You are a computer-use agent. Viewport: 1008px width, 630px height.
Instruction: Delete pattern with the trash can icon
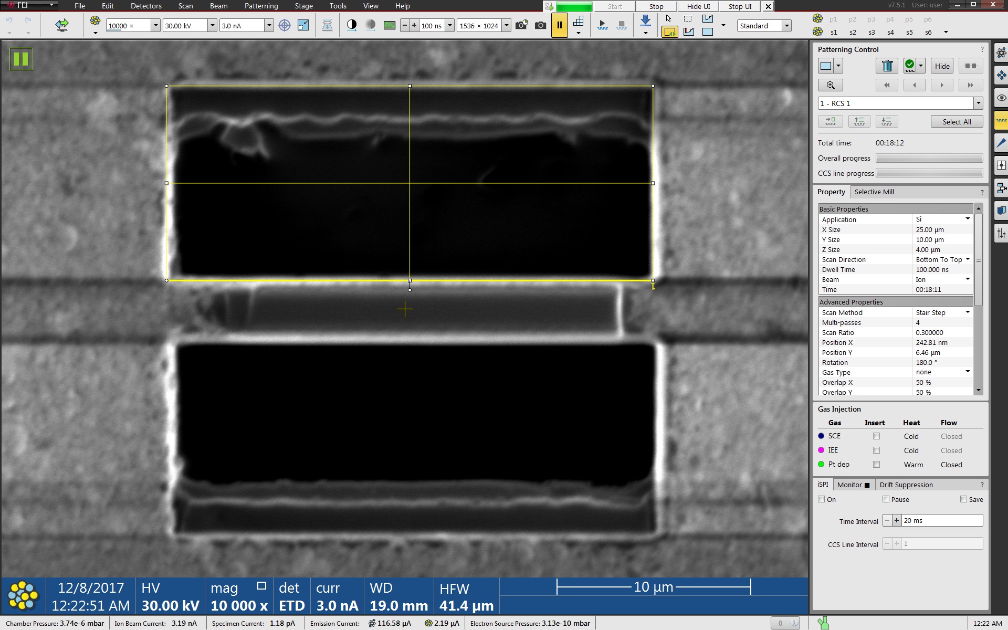point(887,66)
